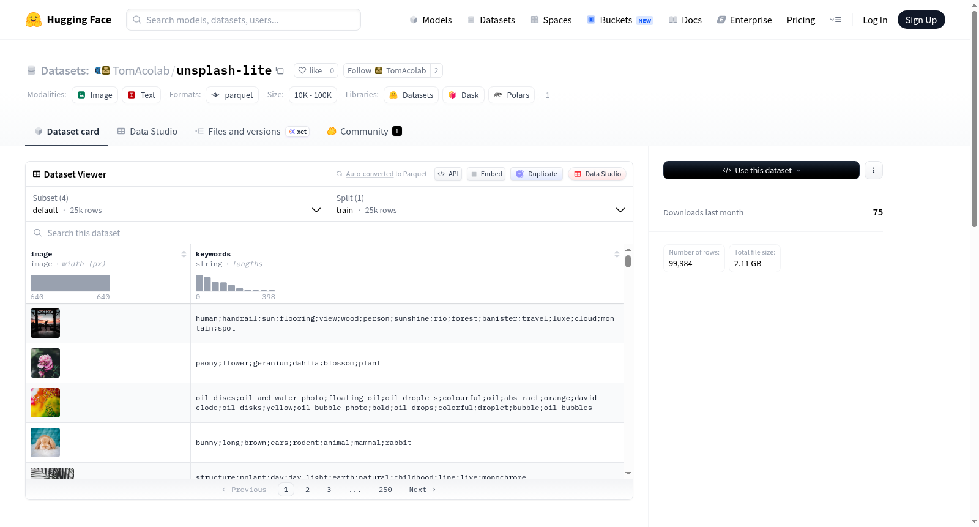The width and height of the screenshot is (979, 527).
Task: Select the Dask library tag
Action: click(463, 95)
